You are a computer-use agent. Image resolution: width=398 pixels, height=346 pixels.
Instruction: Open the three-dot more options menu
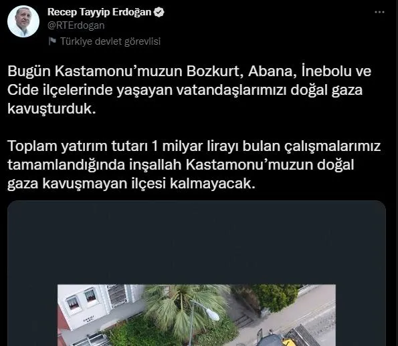click(x=379, y=12)
